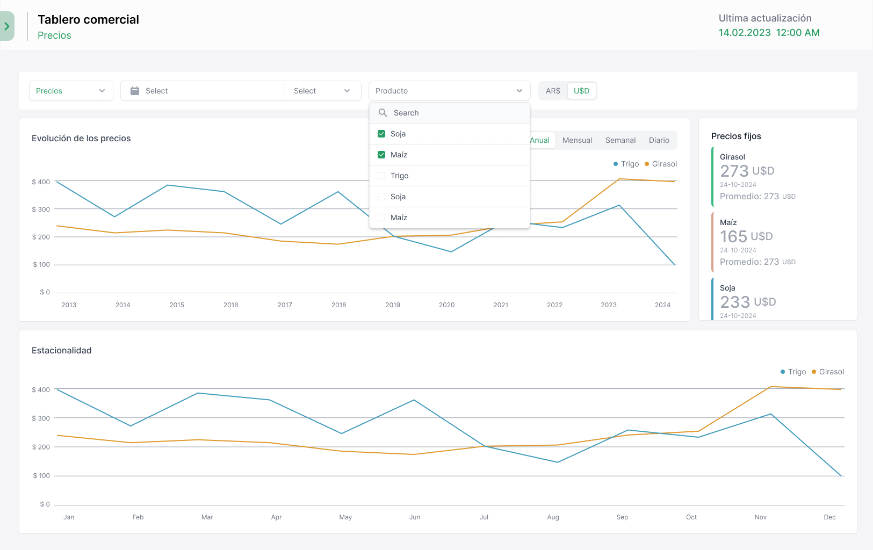Collapse the Producto dropdown
873x550 pixels.
tap(449, 91)
